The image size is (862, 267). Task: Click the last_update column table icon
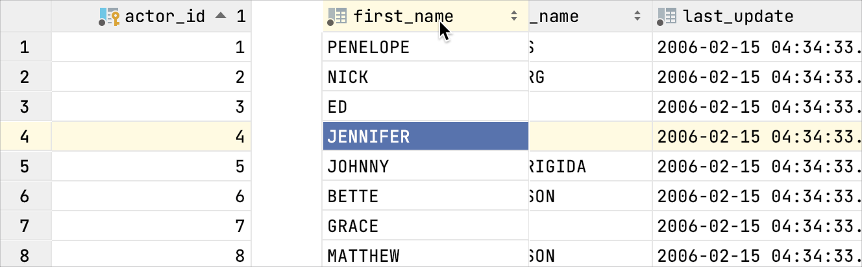pos(667,16)
